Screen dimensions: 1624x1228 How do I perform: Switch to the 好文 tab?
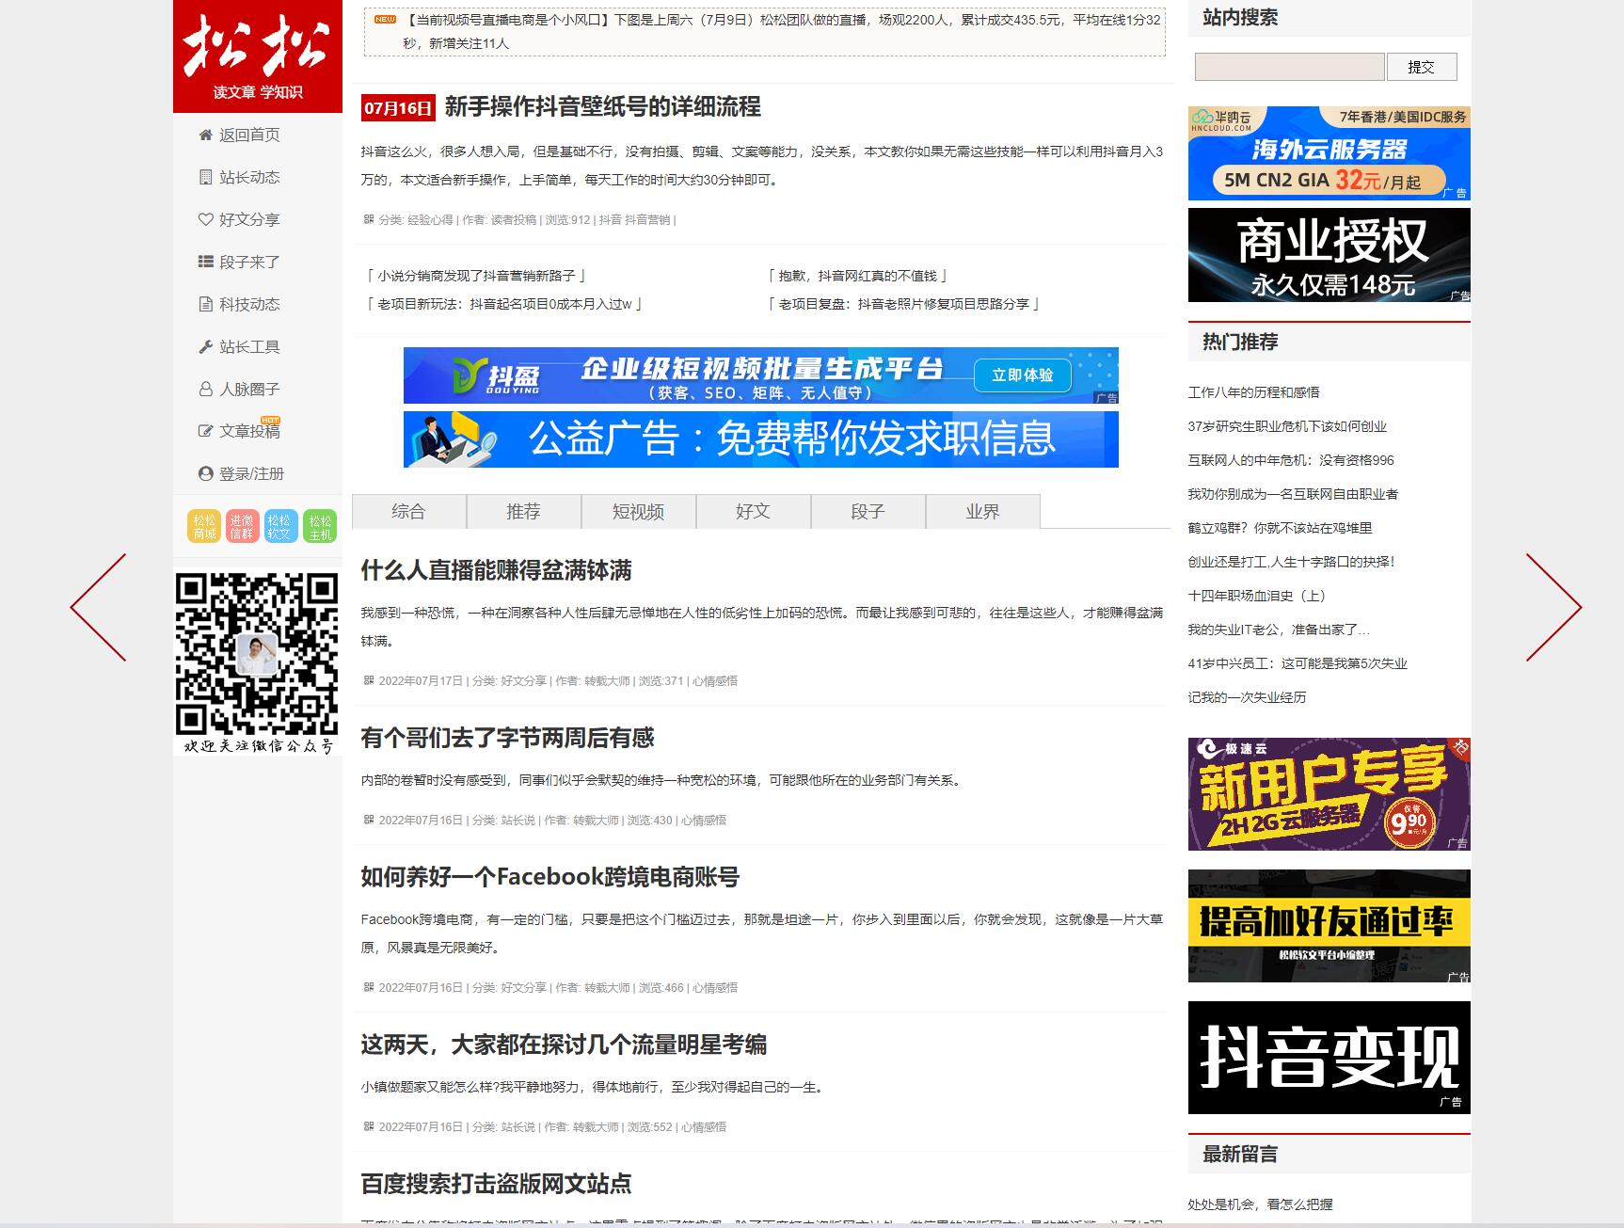(753, 511)
